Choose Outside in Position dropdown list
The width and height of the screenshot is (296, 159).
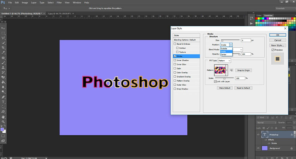226,48
